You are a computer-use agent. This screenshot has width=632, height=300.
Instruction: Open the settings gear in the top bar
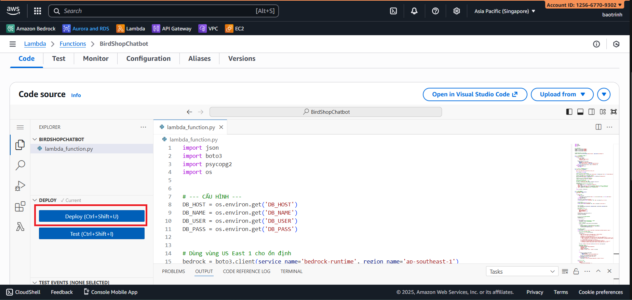click(457, 11)
